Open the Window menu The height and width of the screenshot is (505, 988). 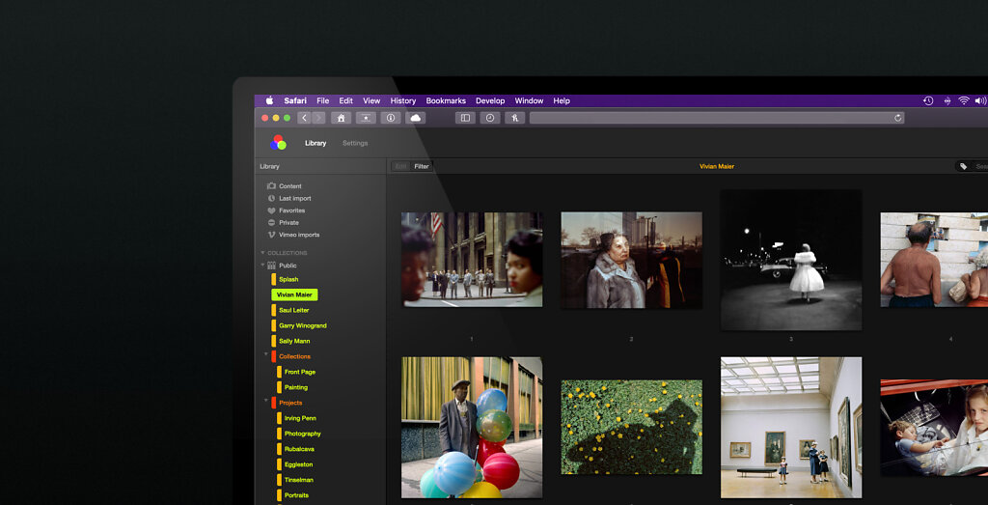(x=529, y=100)
